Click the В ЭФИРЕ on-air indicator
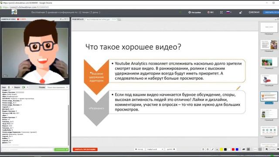 click(22, 19)
